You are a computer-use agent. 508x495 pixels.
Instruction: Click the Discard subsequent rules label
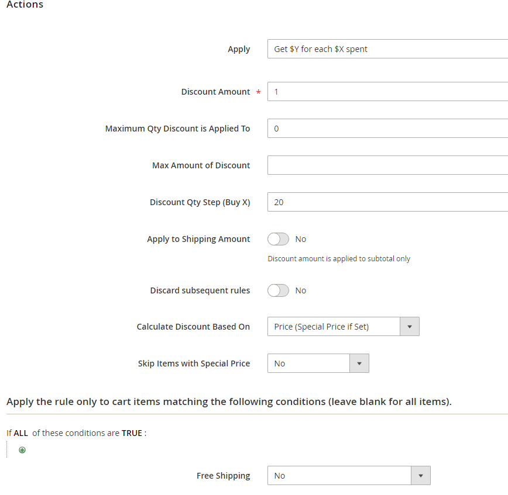click(200, 290)
